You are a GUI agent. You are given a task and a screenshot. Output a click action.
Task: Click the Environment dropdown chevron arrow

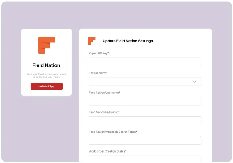coord(194,81)
